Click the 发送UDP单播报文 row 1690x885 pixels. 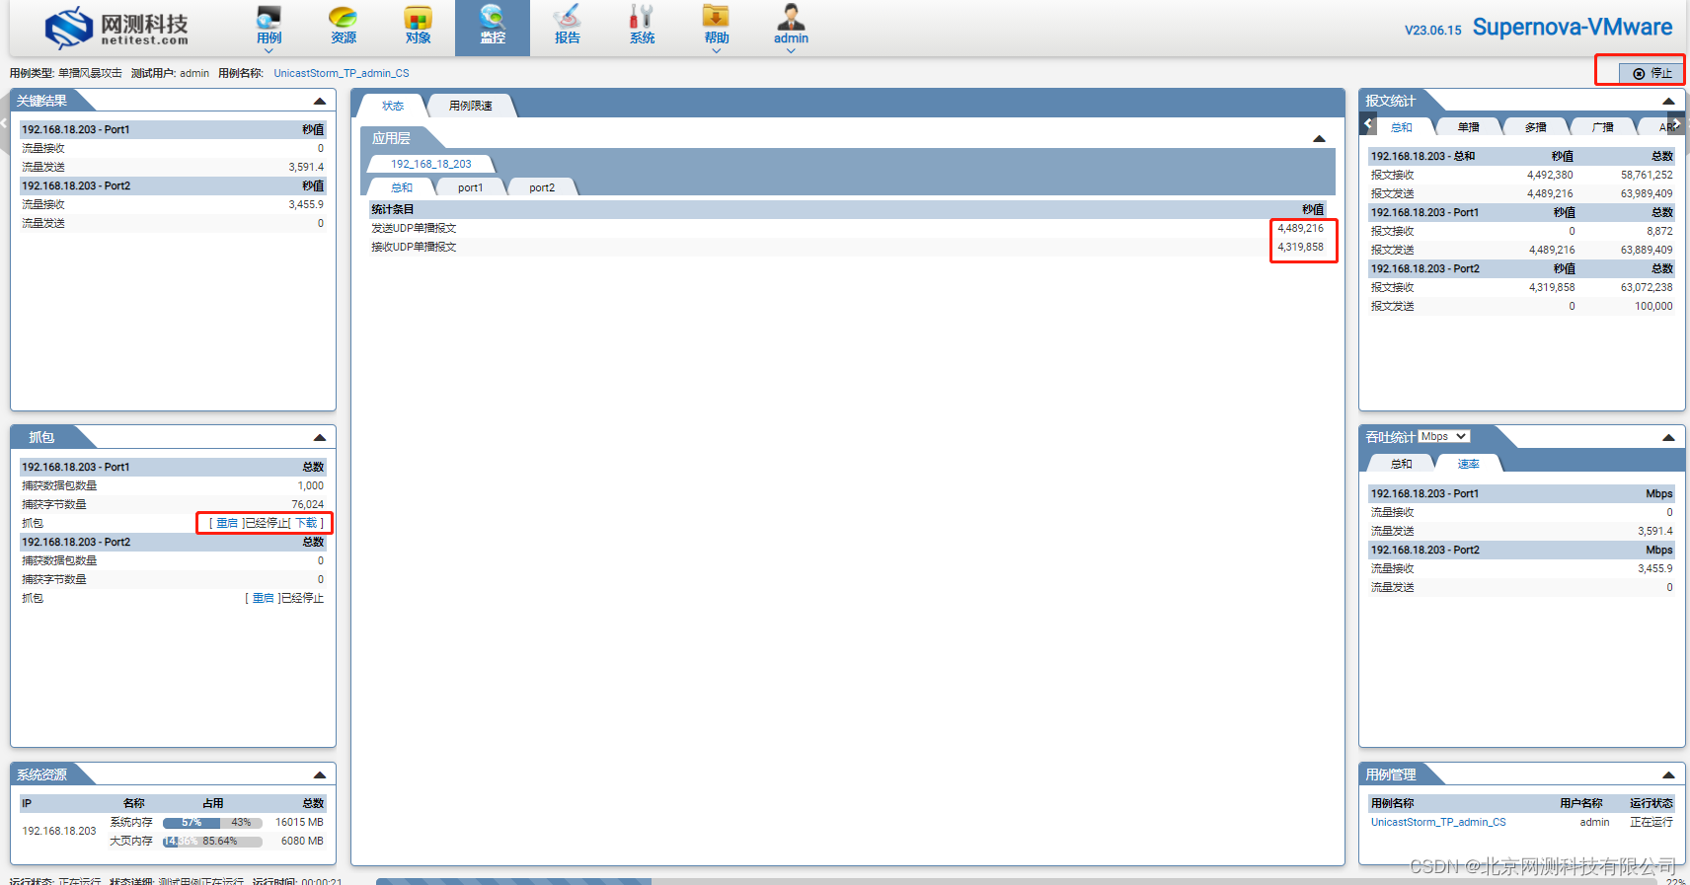(849, 228)
